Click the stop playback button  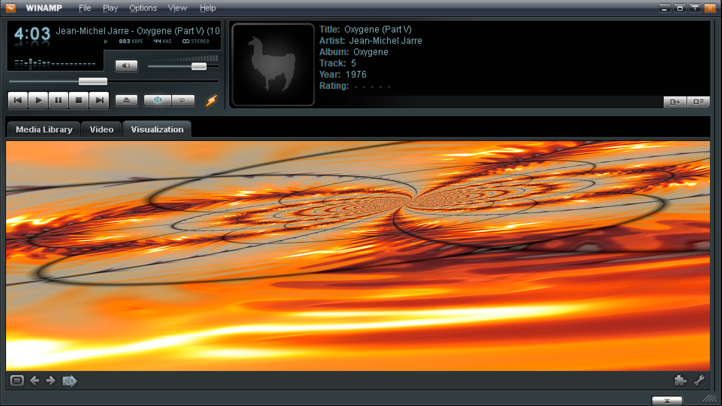78,100
